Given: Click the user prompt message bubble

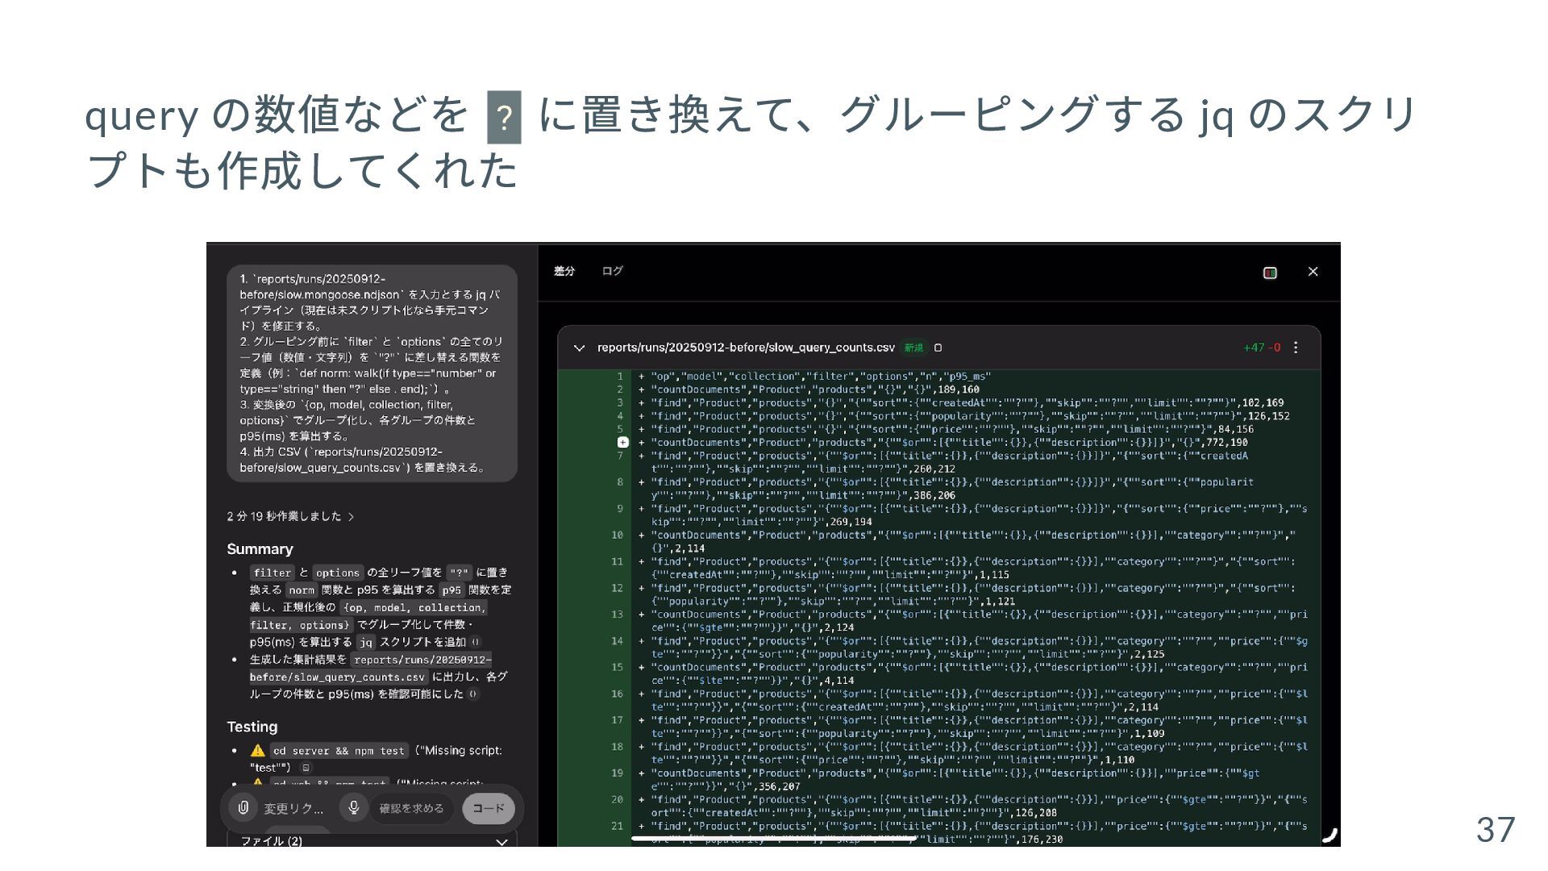Looking at the screenshot, I should (x=372, y=373).
